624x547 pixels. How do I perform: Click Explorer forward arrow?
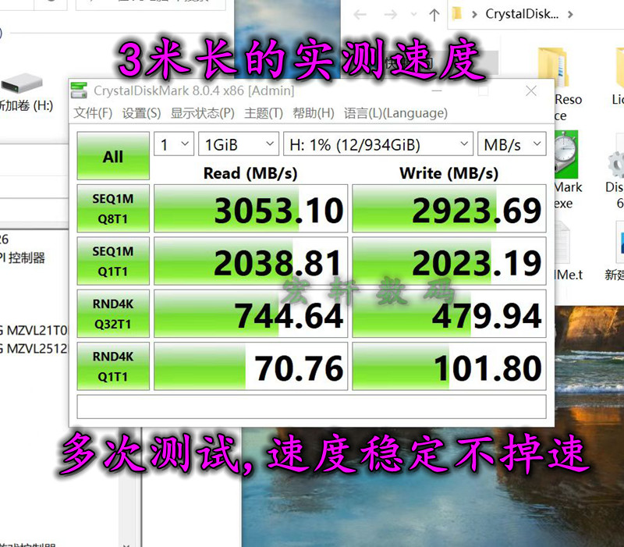[391, 15]
